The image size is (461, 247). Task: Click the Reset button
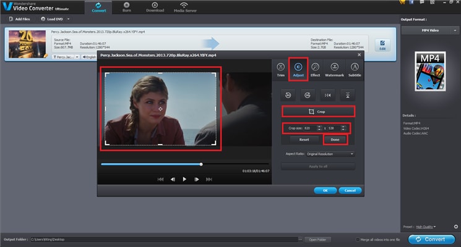[304, 140]
